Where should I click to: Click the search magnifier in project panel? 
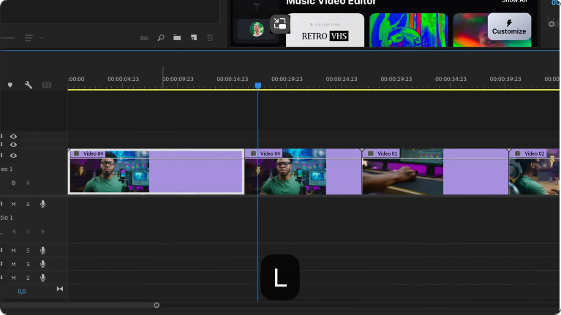[x=161, y=37]
